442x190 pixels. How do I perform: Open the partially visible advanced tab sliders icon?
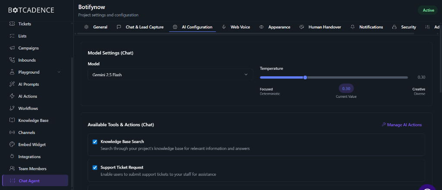pos(428,27)
